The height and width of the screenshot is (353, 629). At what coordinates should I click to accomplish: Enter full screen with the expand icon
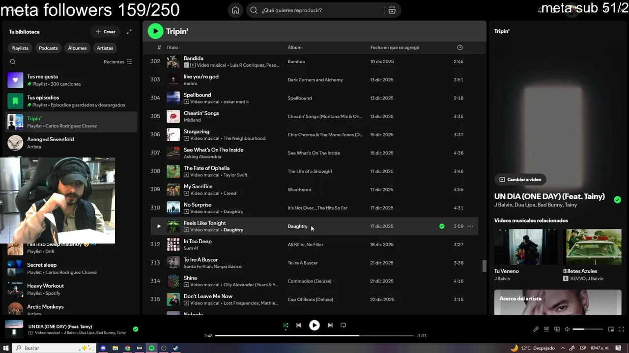[622, 329]
